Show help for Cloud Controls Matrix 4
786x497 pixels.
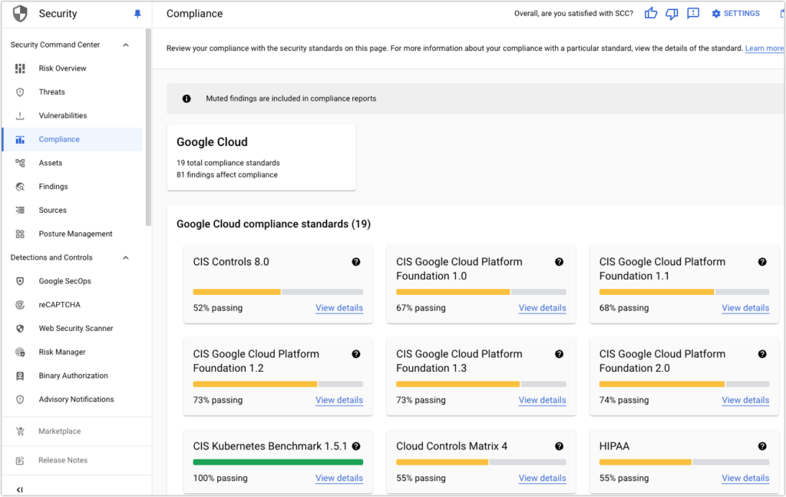click(559, 446)
